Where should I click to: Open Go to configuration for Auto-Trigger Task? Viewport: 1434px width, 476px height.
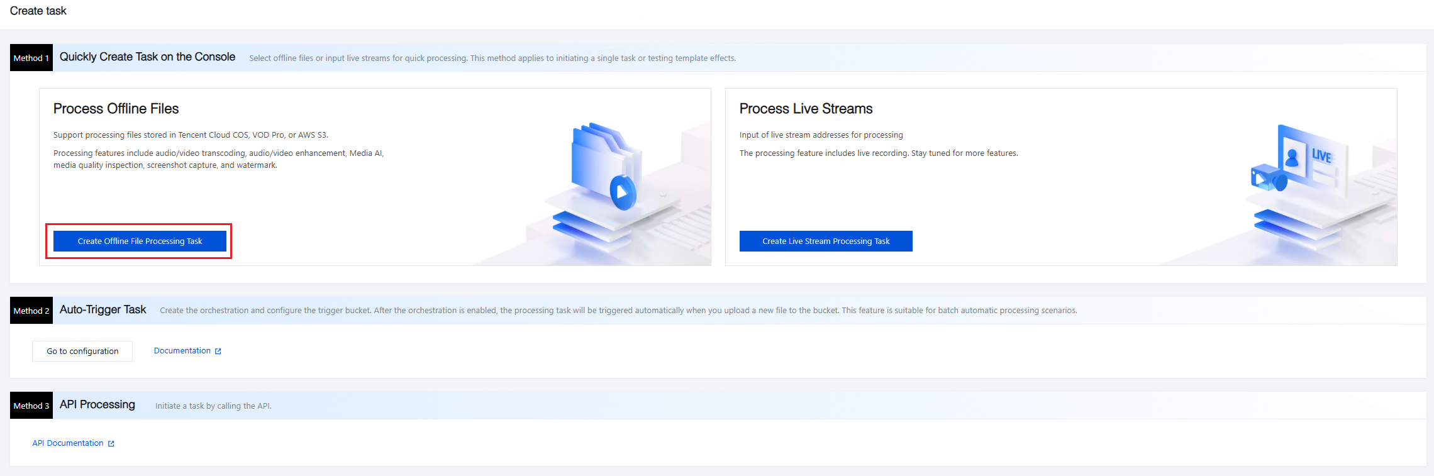[82, 351]
